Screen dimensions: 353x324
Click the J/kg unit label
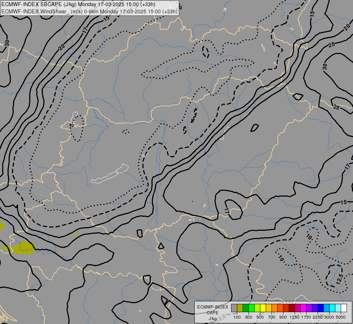pyautogui.click(x=212, y=319)
